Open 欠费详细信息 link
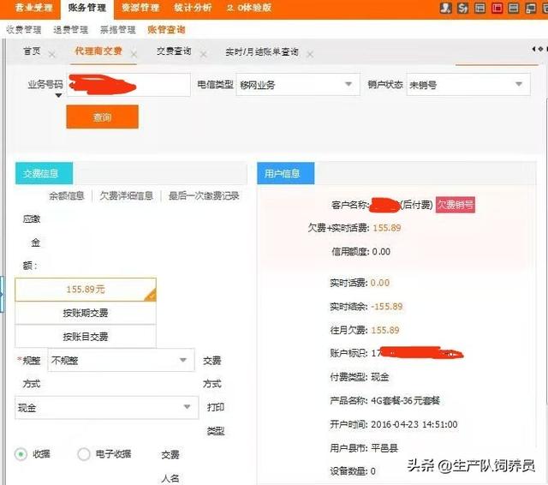The width and height of the screenshot is (548, 485). pos(126,195)
